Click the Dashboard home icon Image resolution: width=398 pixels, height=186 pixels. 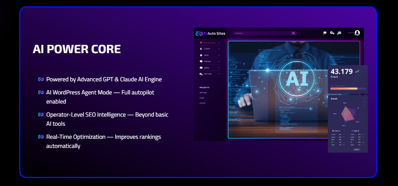201,42
